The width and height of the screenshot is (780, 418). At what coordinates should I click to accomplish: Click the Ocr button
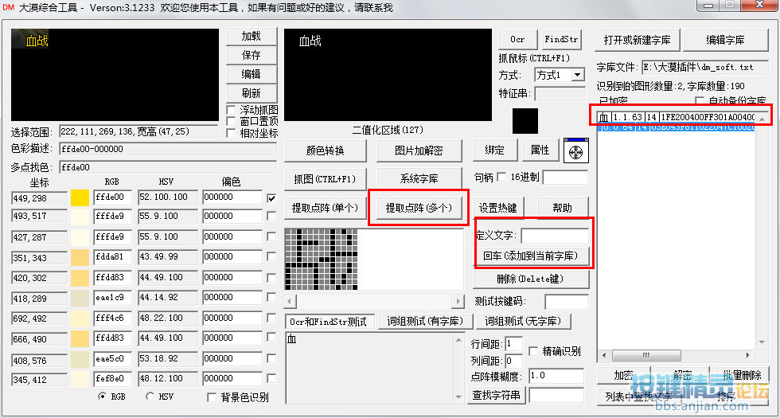518,39
